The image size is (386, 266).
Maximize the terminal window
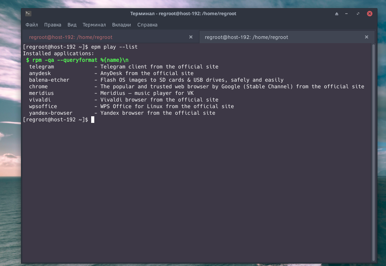pyautogui.click(x=358, y=14)
